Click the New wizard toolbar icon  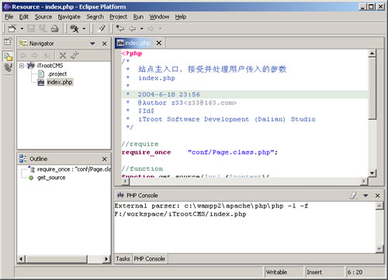point(12,29)
